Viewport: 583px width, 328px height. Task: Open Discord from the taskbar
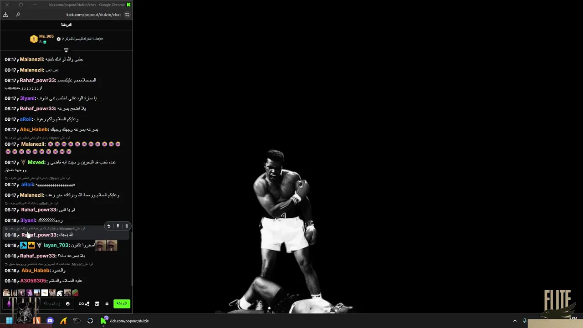pos(50,321)
